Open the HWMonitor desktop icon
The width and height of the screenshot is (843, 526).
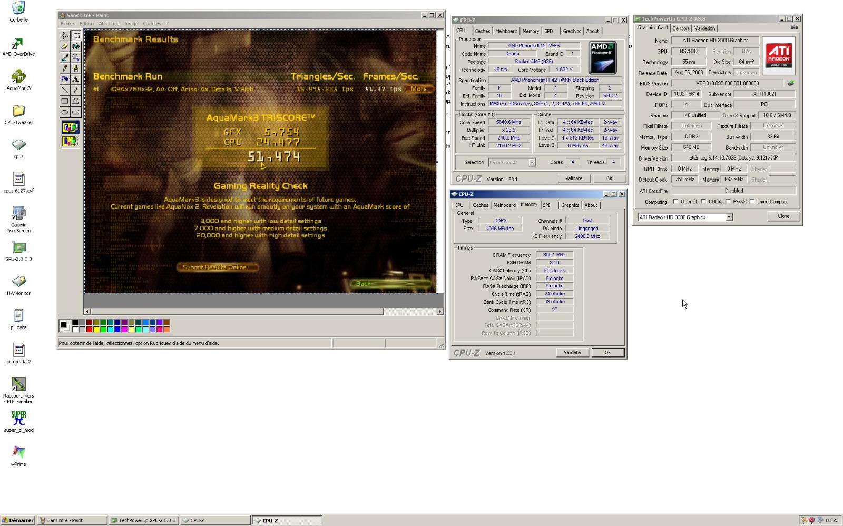tap(18, 286)
